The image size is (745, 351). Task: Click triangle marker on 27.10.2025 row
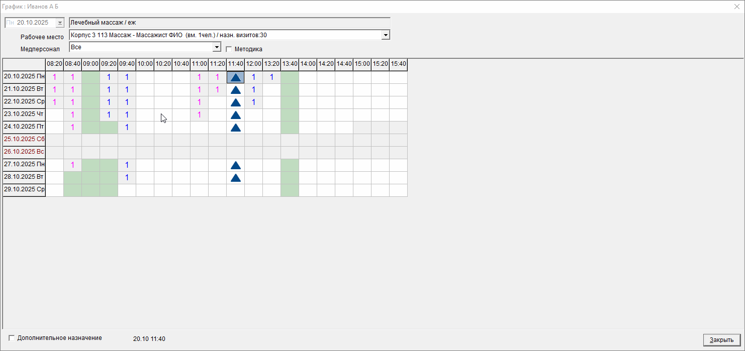235,165
